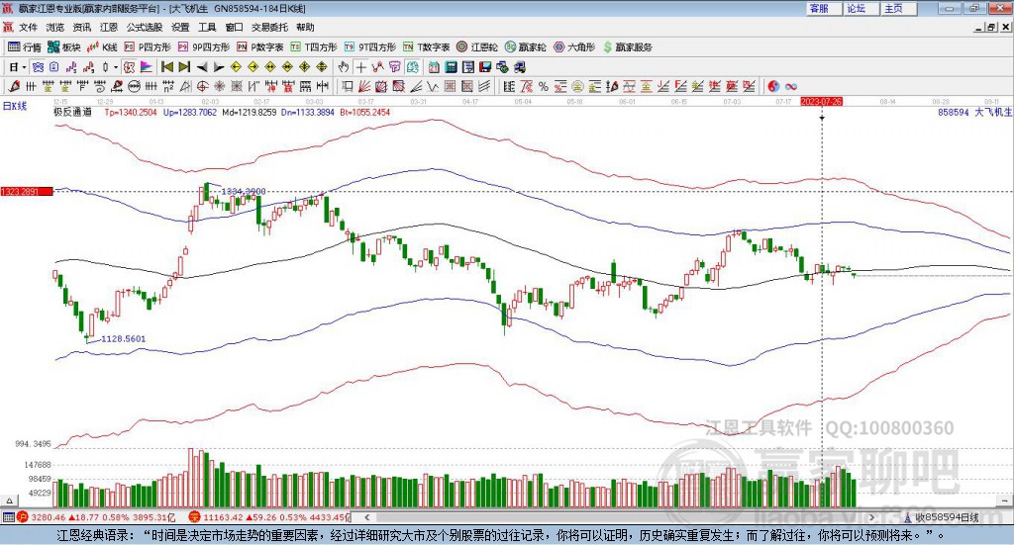
Task: Click the red-blue yin-yang icon
Action: click(773, 86)
